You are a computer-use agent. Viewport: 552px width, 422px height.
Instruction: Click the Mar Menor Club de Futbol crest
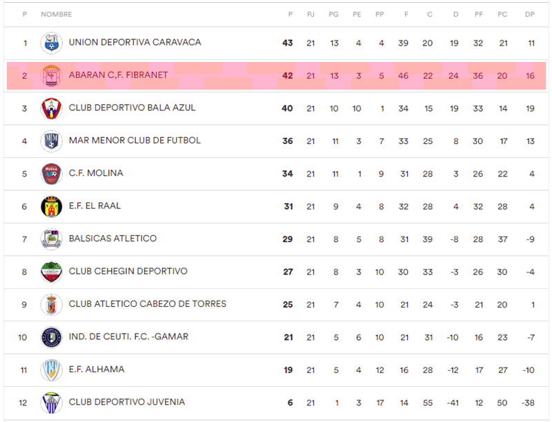coord(51,141)
